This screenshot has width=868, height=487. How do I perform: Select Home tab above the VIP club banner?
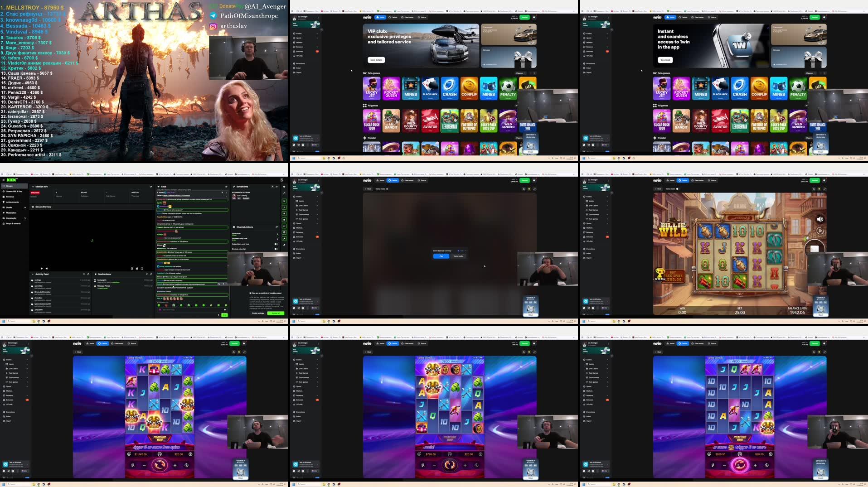(380, 17)
